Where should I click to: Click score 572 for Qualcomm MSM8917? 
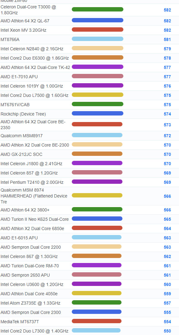(167, 136)
